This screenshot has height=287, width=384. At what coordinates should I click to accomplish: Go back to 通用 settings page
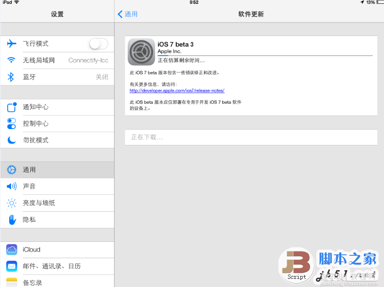point(128,14)
